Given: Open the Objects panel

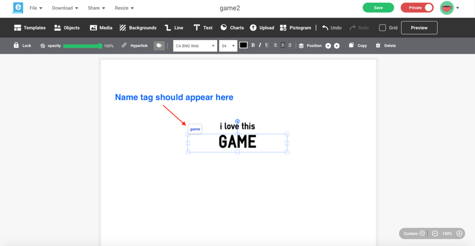Looking at the screenshot, I should [x=67, y=28].
